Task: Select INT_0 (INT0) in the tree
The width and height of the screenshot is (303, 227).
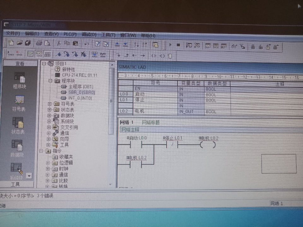Action: pos(80,98)
